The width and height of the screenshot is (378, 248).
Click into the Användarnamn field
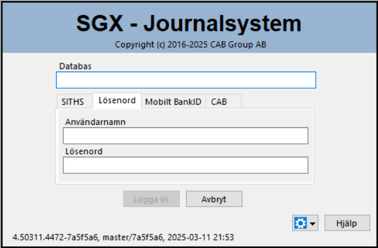pos(186,136)
